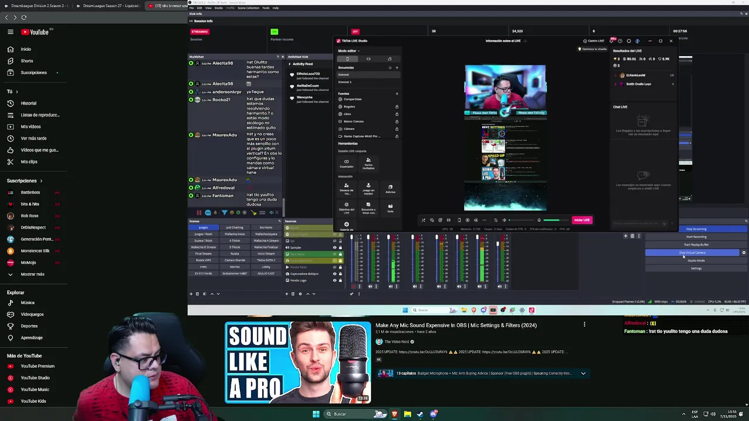Open the Windows Start button

click(x=316, y=414)
